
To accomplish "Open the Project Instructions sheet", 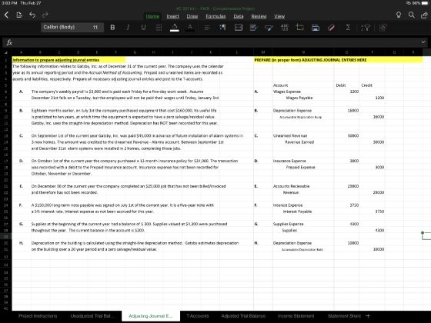I will (38, 316).
